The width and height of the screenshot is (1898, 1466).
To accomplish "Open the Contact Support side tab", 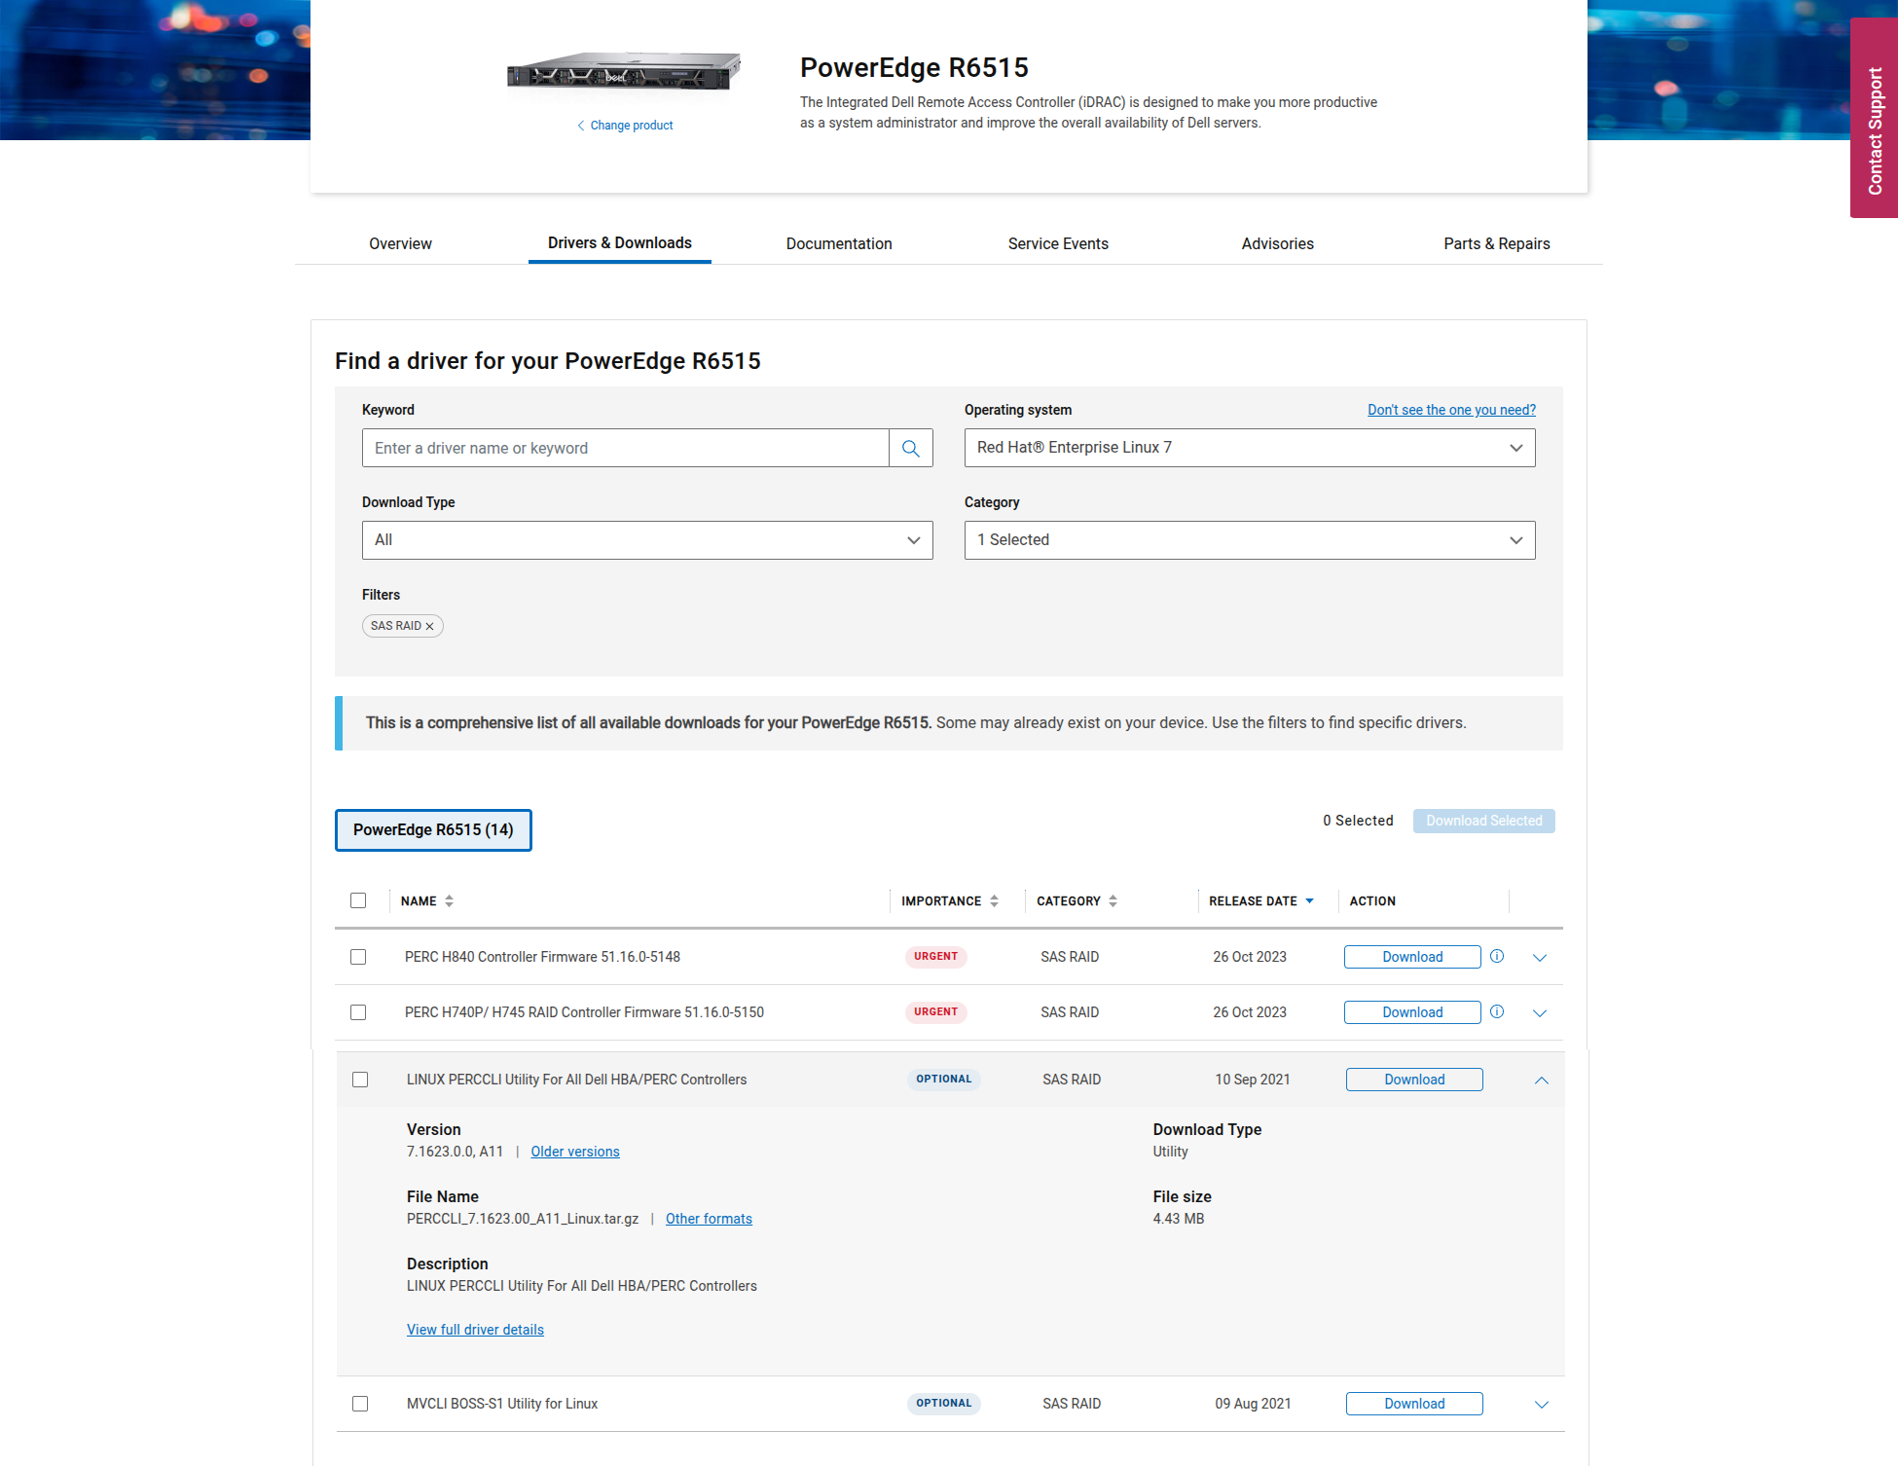I will [1875, 117].
